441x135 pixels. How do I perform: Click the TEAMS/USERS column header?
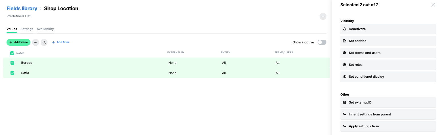point(283,52)
